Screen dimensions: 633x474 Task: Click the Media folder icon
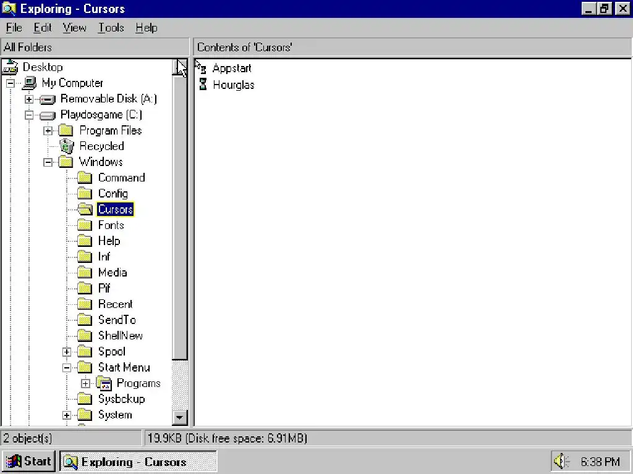click(85, 272)
